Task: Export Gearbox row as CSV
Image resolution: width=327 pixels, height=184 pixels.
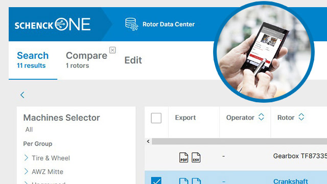Action: (x=196, y=157)
